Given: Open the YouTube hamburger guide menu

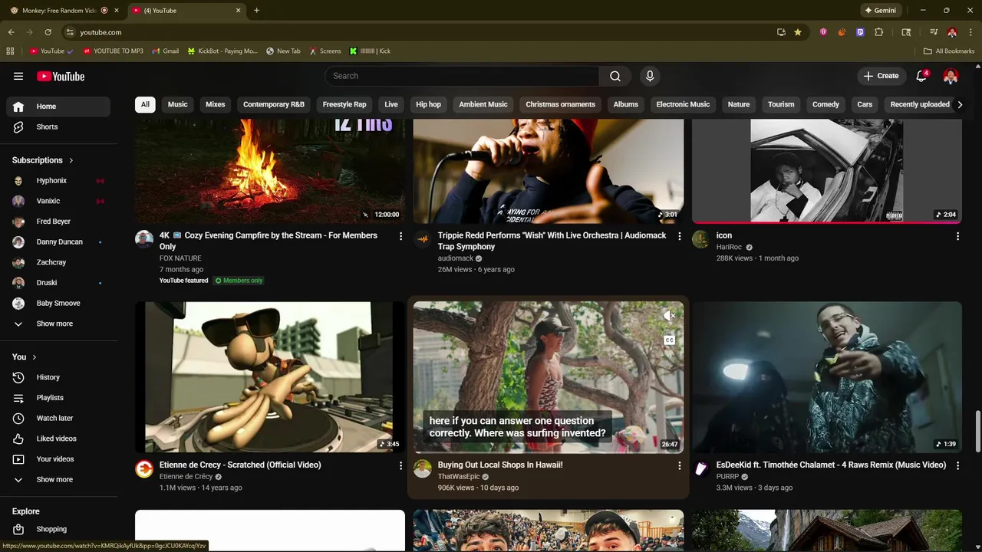Looking at the screenshot, I should [x=18, y=76].
